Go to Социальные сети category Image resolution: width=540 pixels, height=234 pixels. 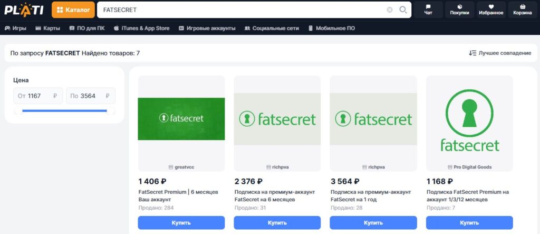coord(272,29)
